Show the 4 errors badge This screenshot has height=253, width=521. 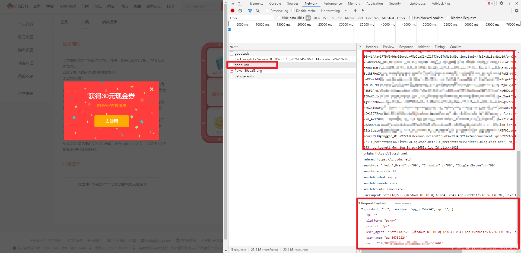pyautogui.click(x=490, y=4)
